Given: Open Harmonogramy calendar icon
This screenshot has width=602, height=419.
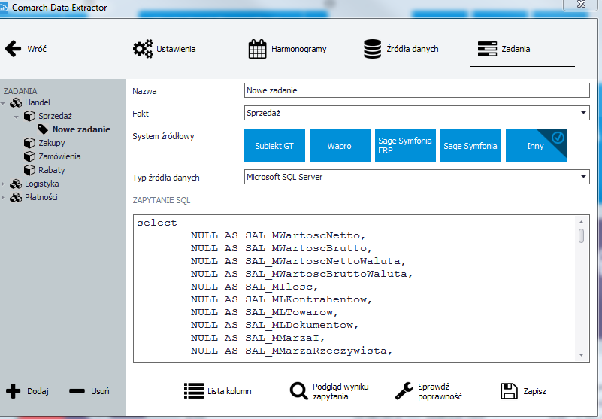Looking at the screenshot, I should coord(257,49).
